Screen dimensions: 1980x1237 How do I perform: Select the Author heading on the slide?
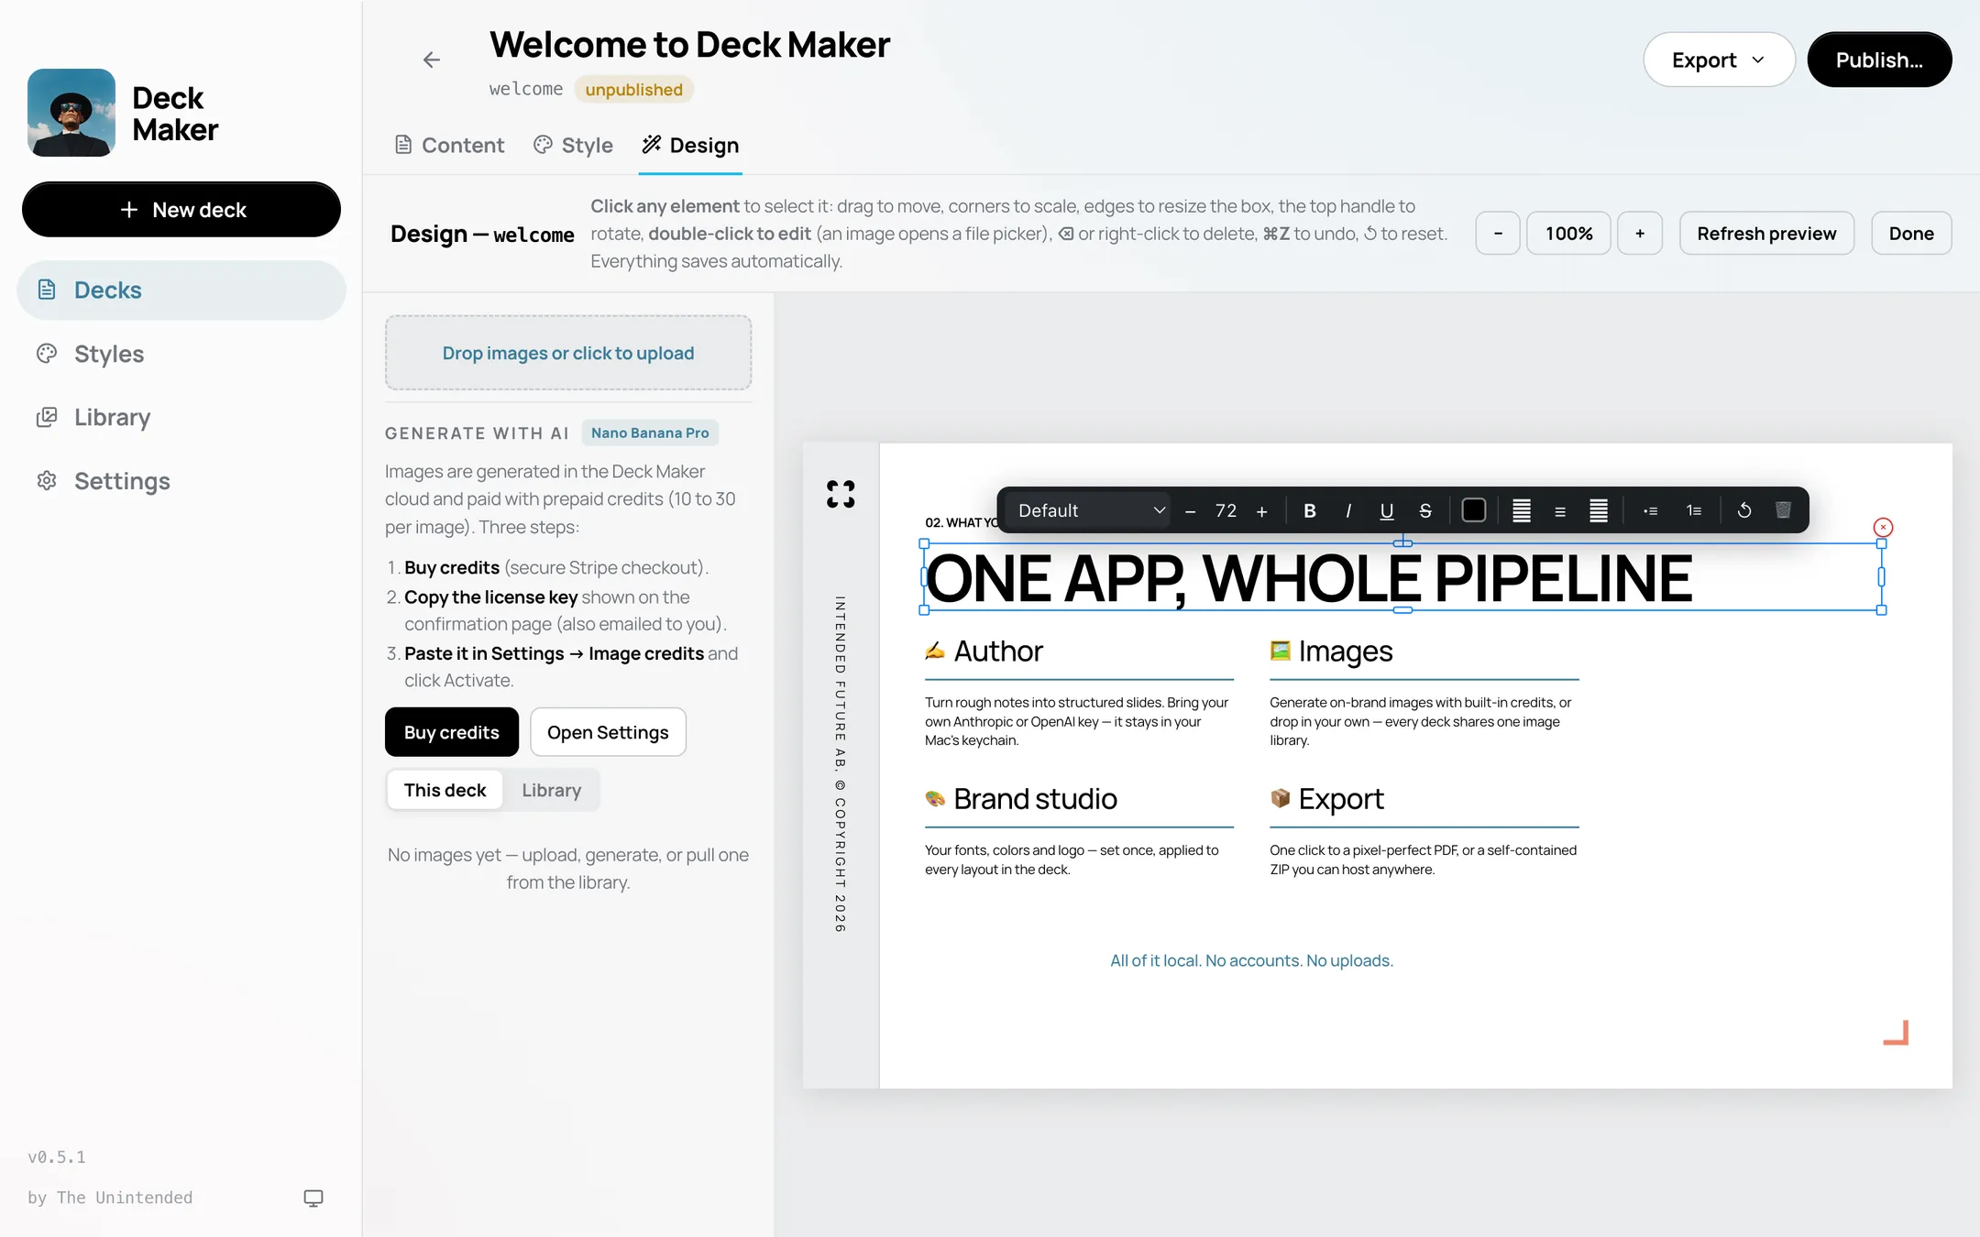pyautogui.click(x=997, y=651)
